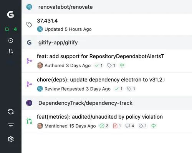Click the green pull request icon for feat(metrics)
This screenshot has height=153, width=192.
pos(29,121)
